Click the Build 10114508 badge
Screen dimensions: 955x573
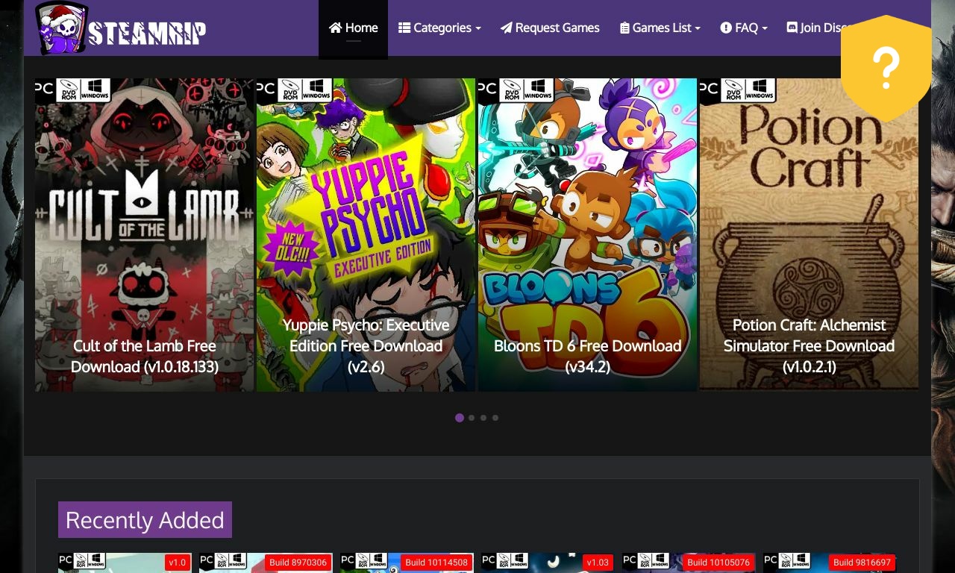click(x=436, y=563)
